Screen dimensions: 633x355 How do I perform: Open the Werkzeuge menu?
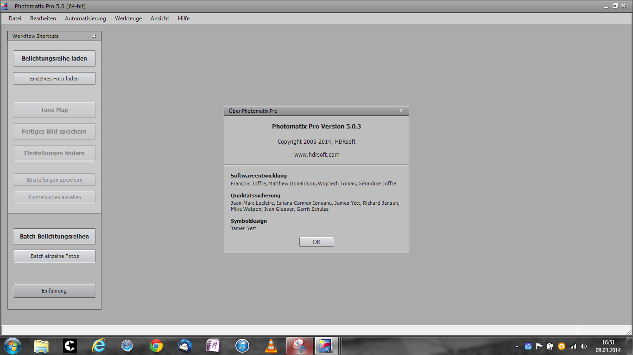pyautogui.click(x=128, y=18)
